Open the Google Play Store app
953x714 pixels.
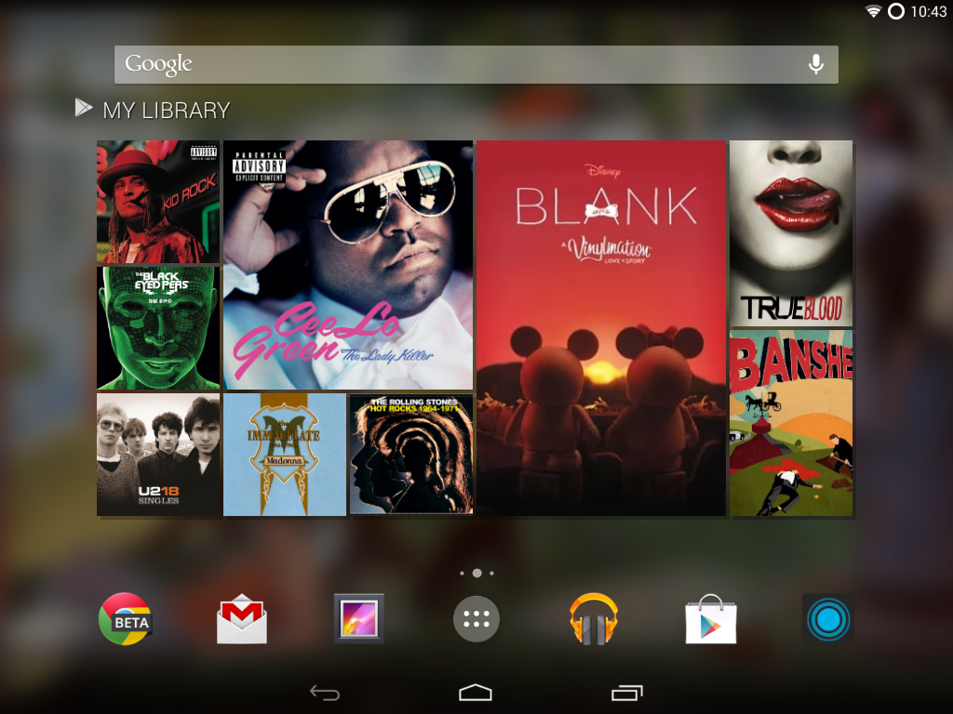pyautogui.click(x=711, y=619)
